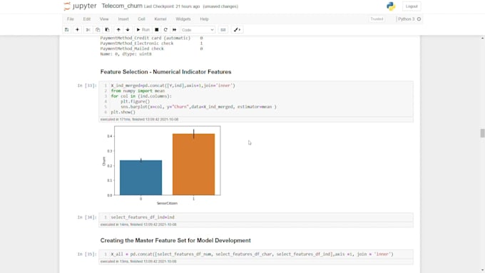Click the Last Checkpoint status text

click(x=172, y=6)
